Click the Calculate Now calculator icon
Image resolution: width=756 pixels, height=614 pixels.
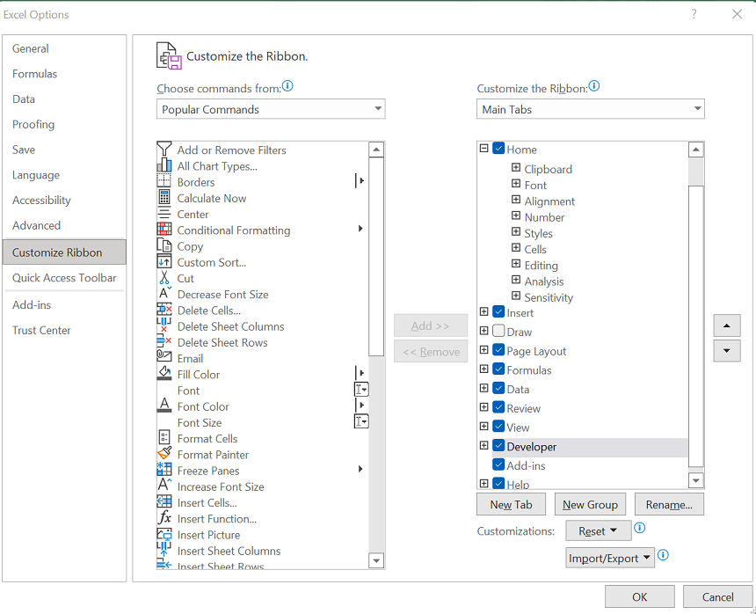click(164, 197)
